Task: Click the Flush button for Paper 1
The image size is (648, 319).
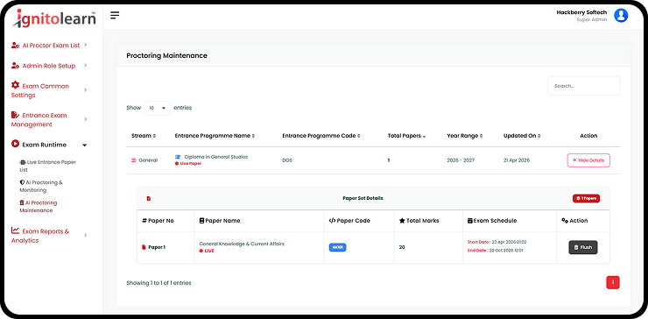Action: point(582,247)
